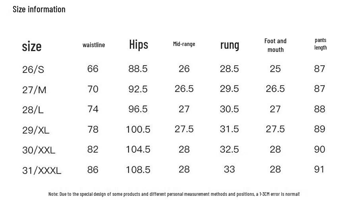Click the 28/L size row label
The image size is (343, 218).
(33, 110)
